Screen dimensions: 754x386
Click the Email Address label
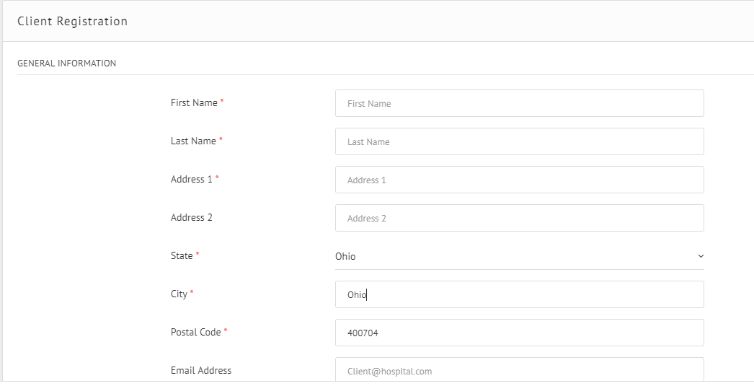tap(201, 371)
